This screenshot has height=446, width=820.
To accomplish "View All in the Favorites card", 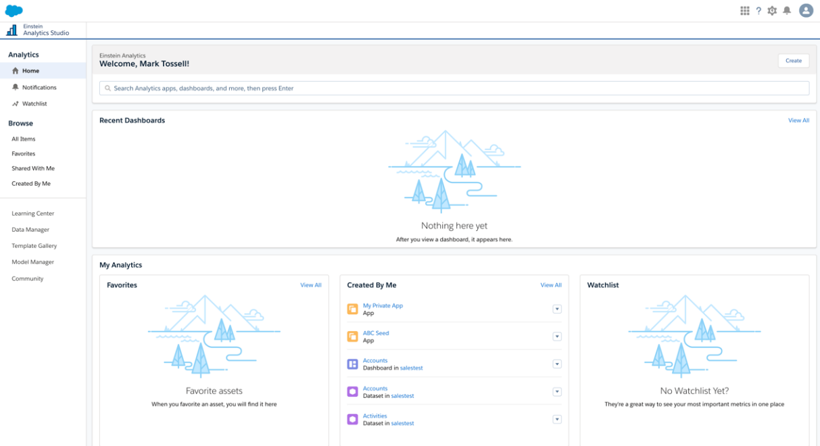I will pyautogui.click(x=311, y=285).
